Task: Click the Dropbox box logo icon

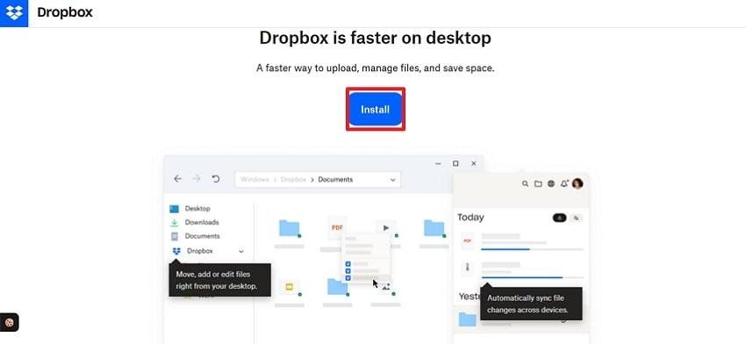Action: (x=14, y=13)
